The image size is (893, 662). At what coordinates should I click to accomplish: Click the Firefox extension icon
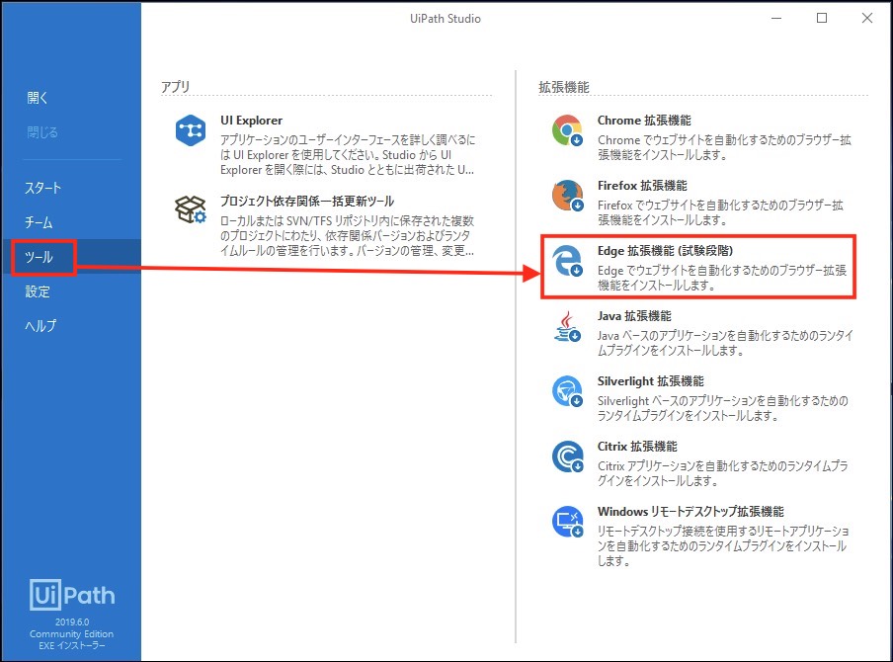(567, 196)
